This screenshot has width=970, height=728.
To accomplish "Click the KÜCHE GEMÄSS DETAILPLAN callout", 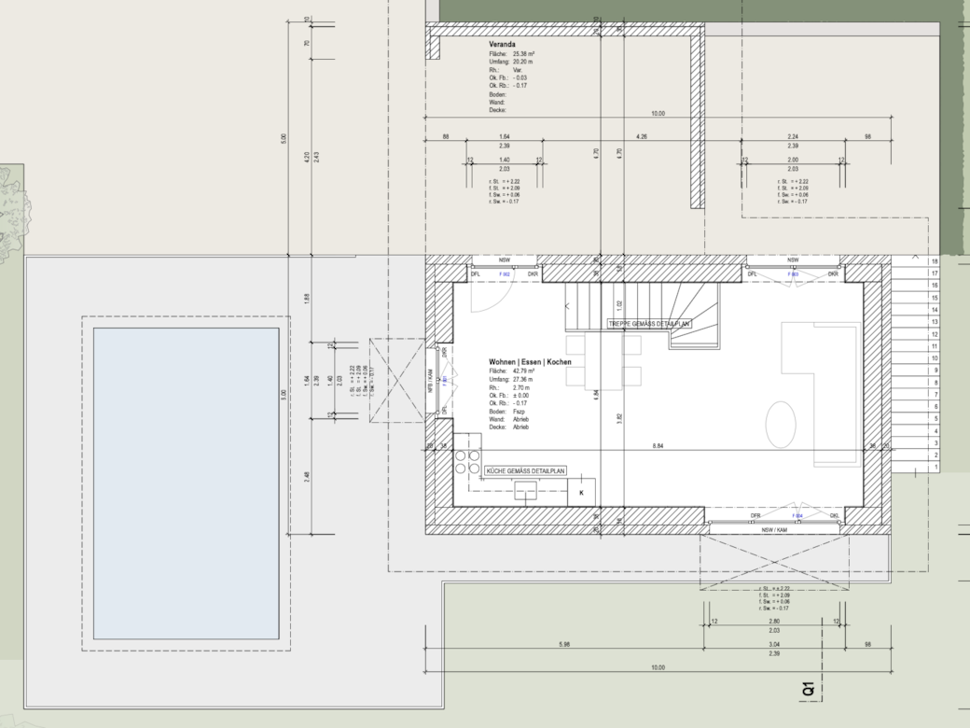I will click(x=528, y=470).
